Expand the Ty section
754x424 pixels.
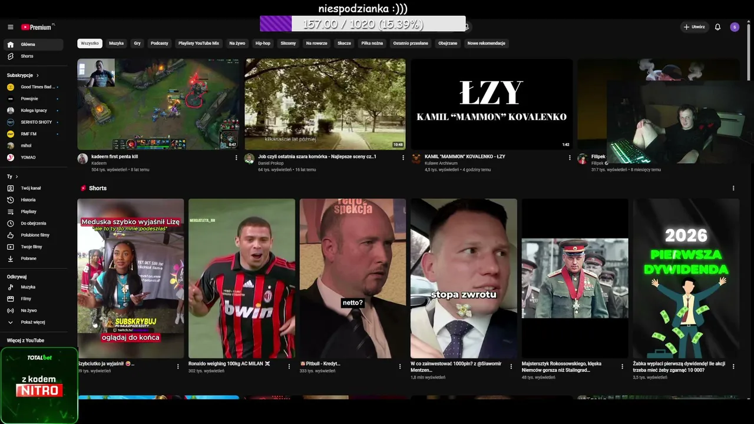coord(12,177)
